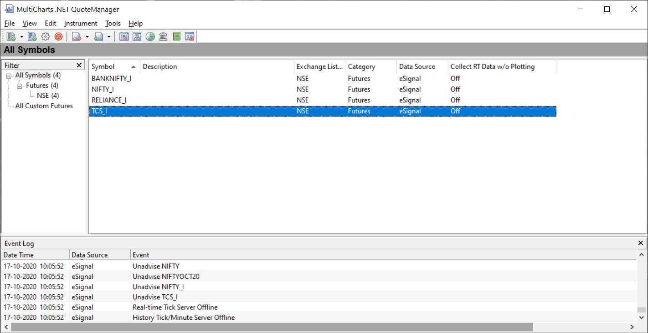Sort by the Symbol column header
The image size is (648, 333).
pos(114,67)
